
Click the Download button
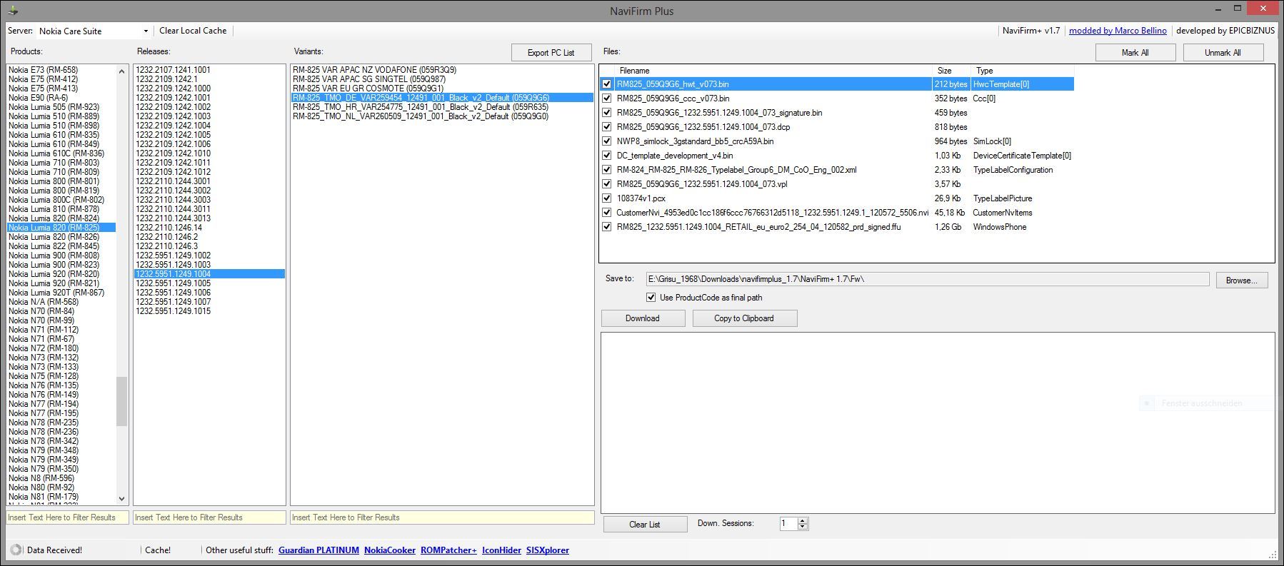[x=643, y=318]
